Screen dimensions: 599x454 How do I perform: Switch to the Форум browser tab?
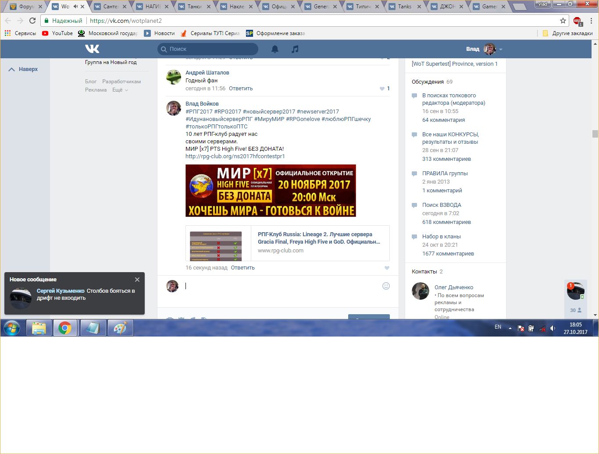click(x=25, y=7)
